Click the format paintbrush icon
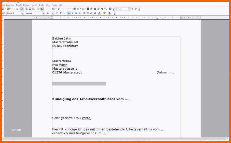The height and width of the screenshot is (143, 231). click(59, 9)
